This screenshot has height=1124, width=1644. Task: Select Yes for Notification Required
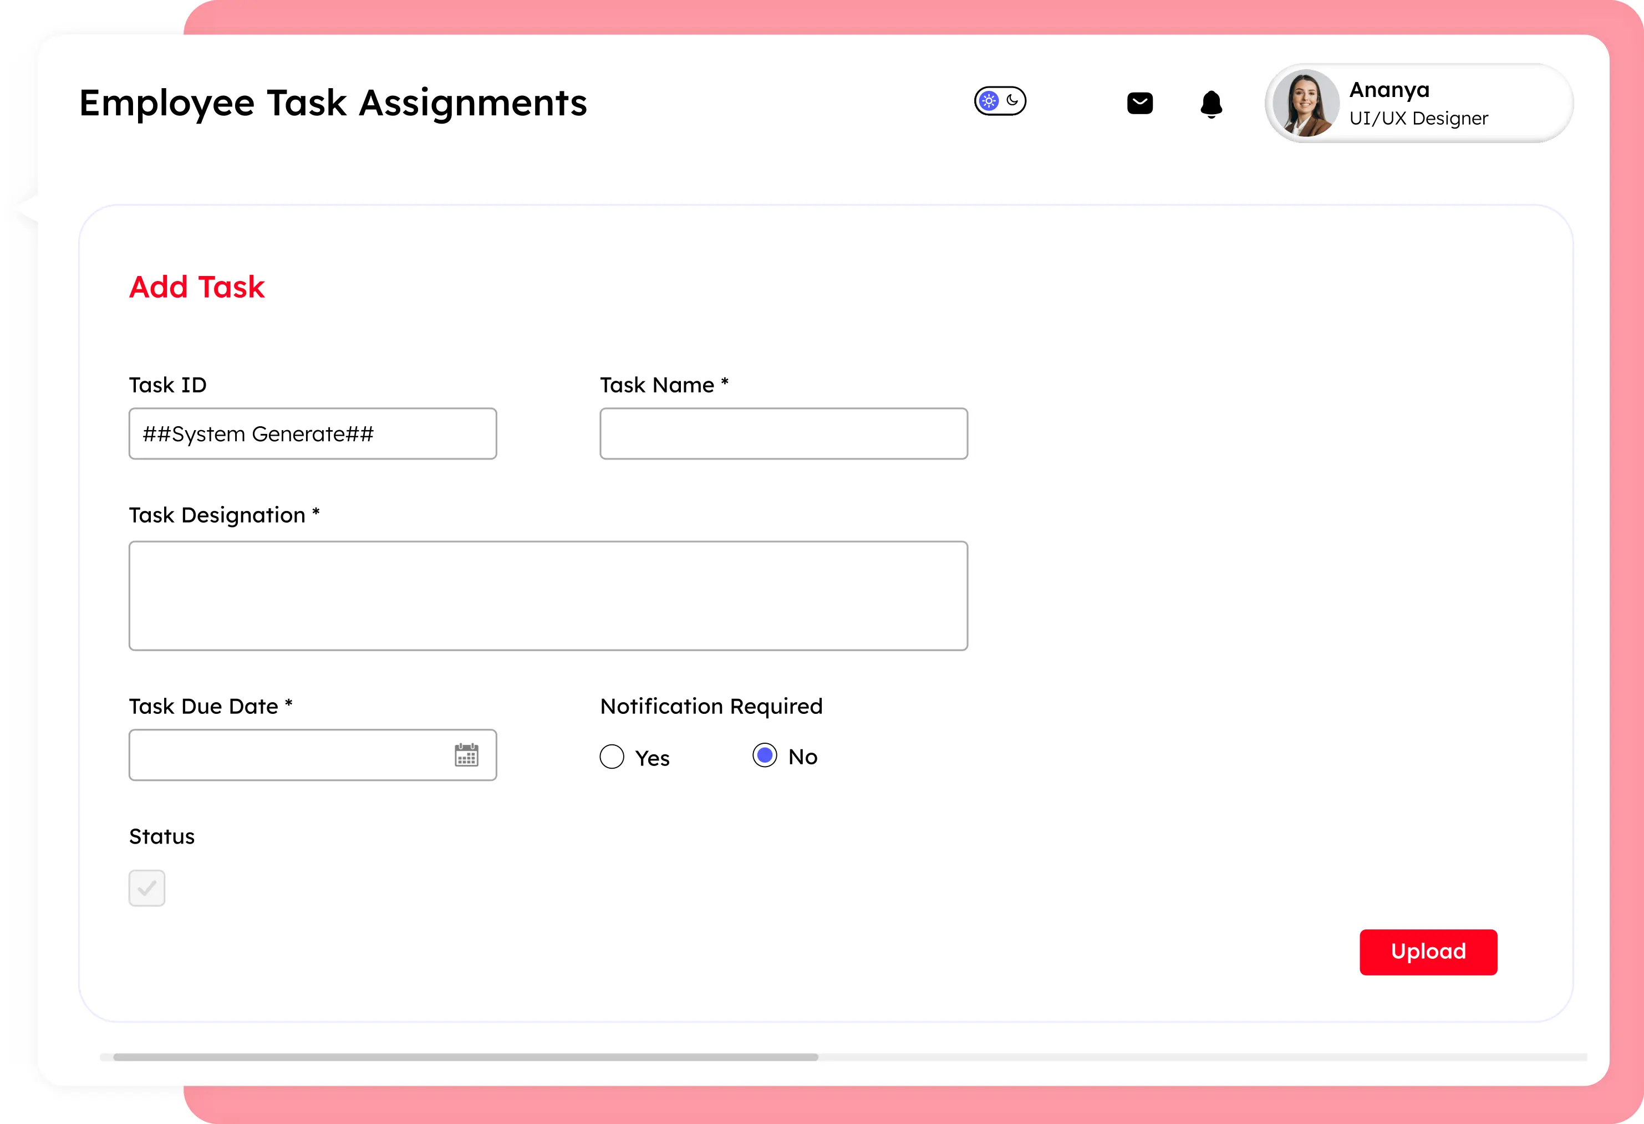pyautogui.click(x=612, y=757)
